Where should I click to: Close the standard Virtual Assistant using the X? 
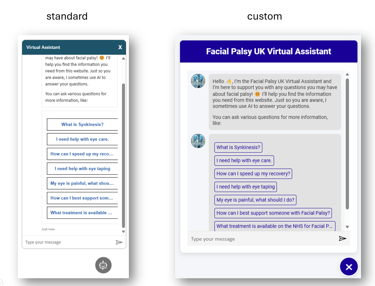tap(120, 47)
